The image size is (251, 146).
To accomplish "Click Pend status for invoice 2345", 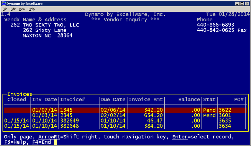I will pyautogui.click(x=209, y=115).
